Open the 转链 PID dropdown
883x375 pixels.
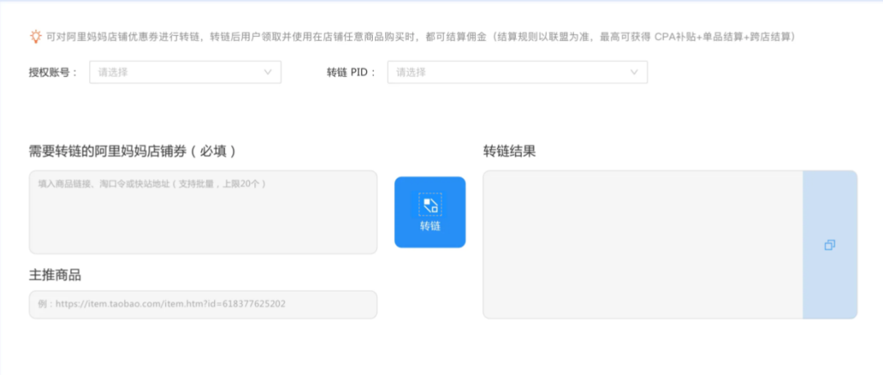(517, 72)
